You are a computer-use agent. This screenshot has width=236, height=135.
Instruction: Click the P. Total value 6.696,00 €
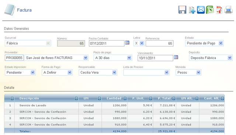click(167, 118)
